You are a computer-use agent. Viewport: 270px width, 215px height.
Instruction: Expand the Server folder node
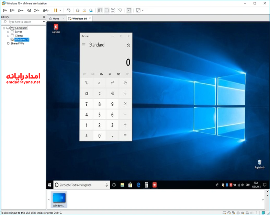pos(8,32)
